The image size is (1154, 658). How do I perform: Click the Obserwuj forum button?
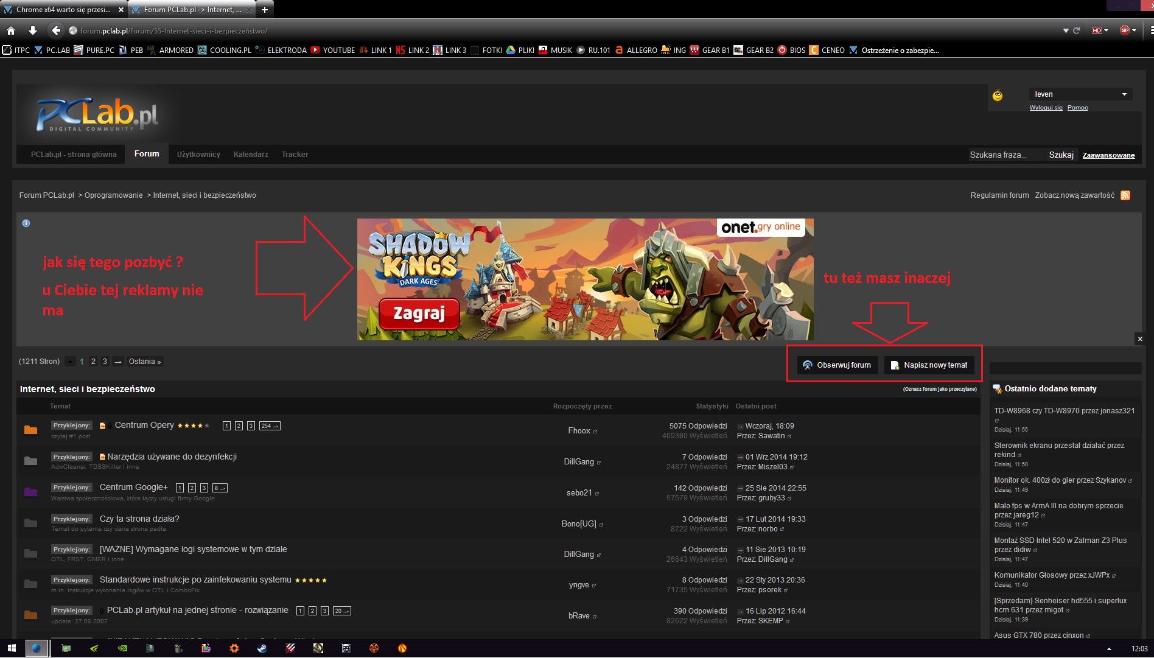(x=838, y=365)
